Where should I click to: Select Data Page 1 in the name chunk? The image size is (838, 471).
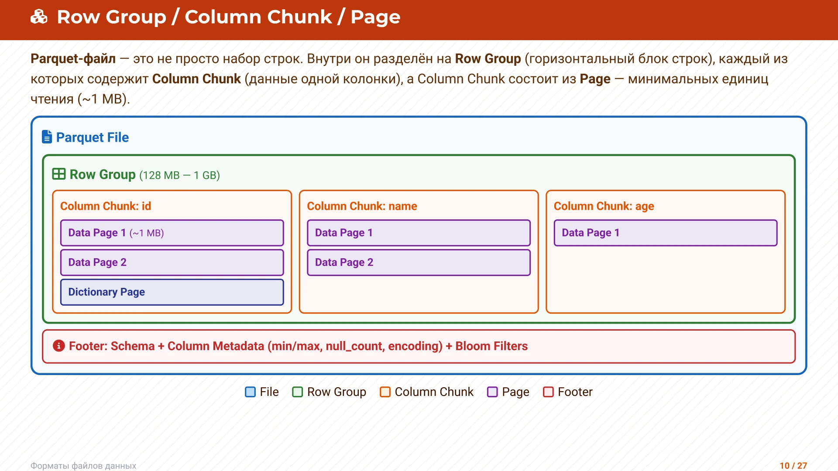click(419, 233)
